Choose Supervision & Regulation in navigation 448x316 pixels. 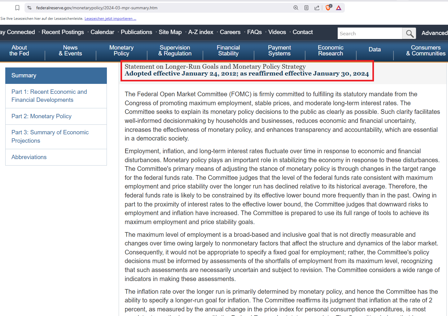175,50
